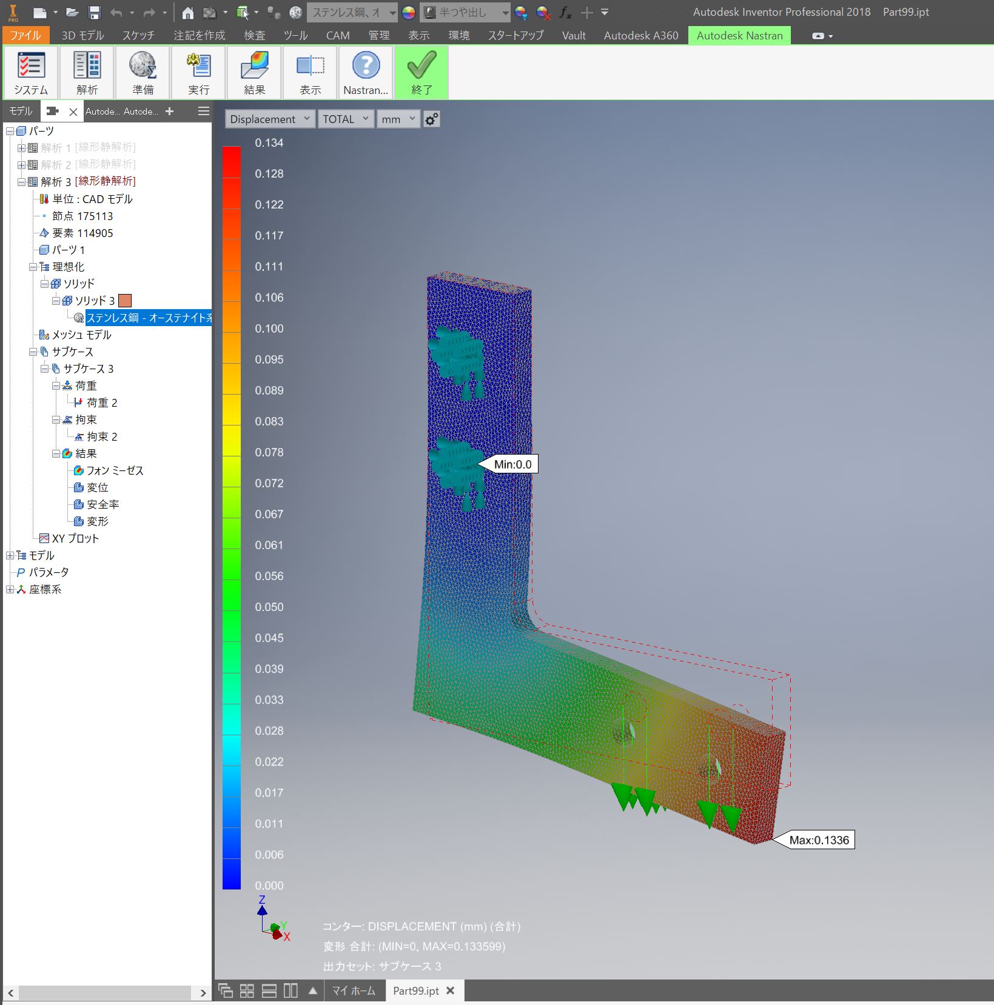Click the ソリッド 3 color swatch

click(x=125, y=301)
